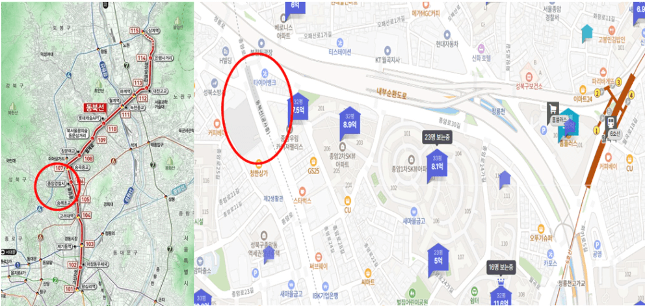Open the 8.9억 price marker
This screenshot has height=306, width=645.
pos(350,121)
